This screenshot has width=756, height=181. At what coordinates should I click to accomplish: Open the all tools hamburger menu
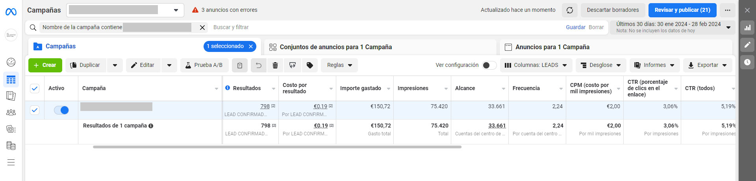[x=11, y=163]
